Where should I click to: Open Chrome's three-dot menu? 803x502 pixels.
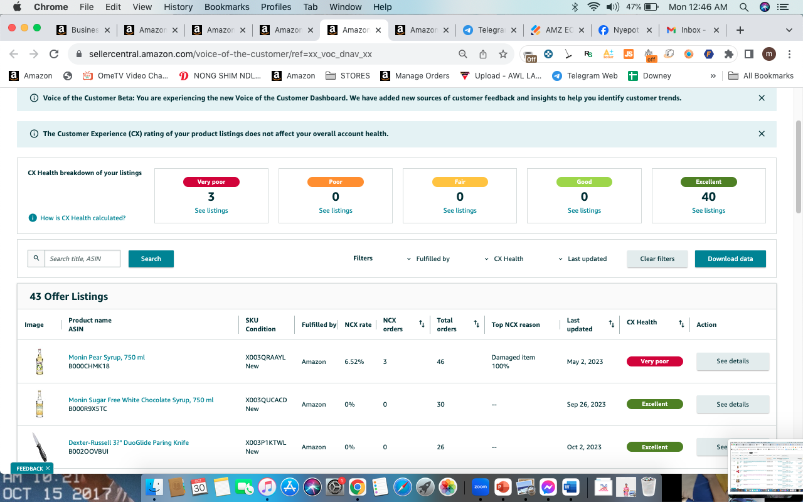[789, 54]
